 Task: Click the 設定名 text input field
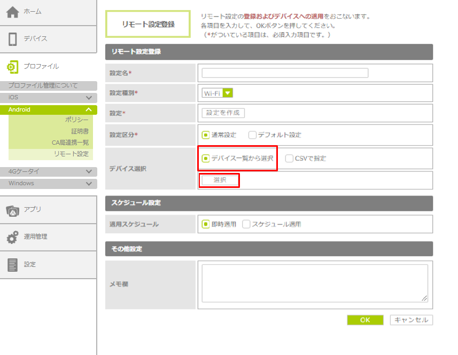[x=285, y=73]
